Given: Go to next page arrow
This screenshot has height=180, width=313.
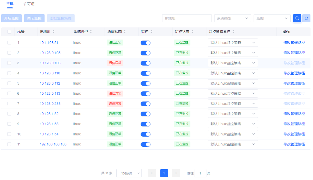Looking at the screenshot, I should pyautogui.click(x=176, y=173).
